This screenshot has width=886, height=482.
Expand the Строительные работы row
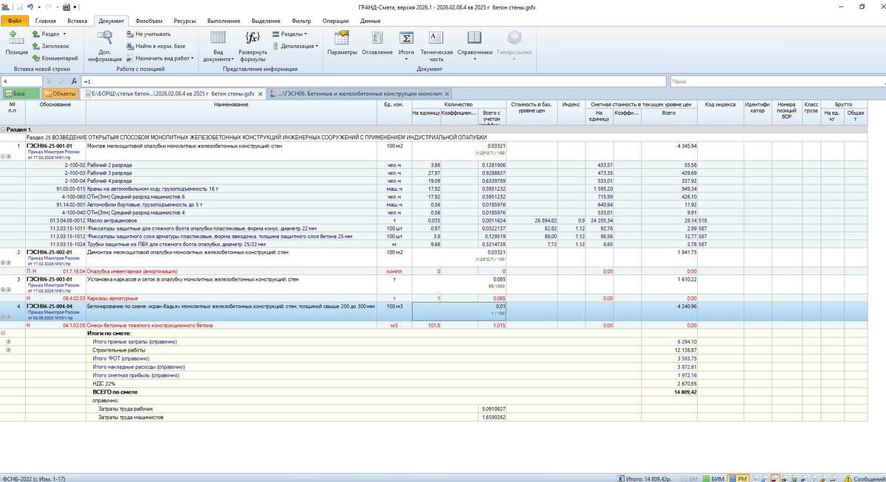[9, 350]
